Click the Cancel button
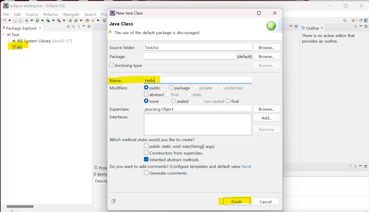This screenshot has width=369, height=212. coord(265,202)
